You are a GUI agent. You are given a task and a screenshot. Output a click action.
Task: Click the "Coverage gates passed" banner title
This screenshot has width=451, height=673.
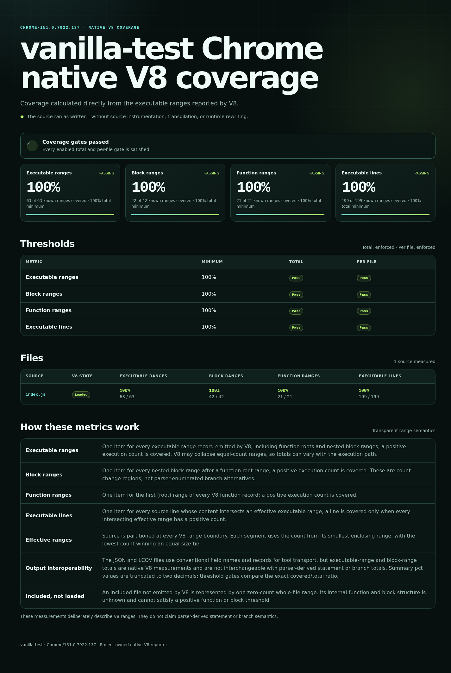pos(76,142)
